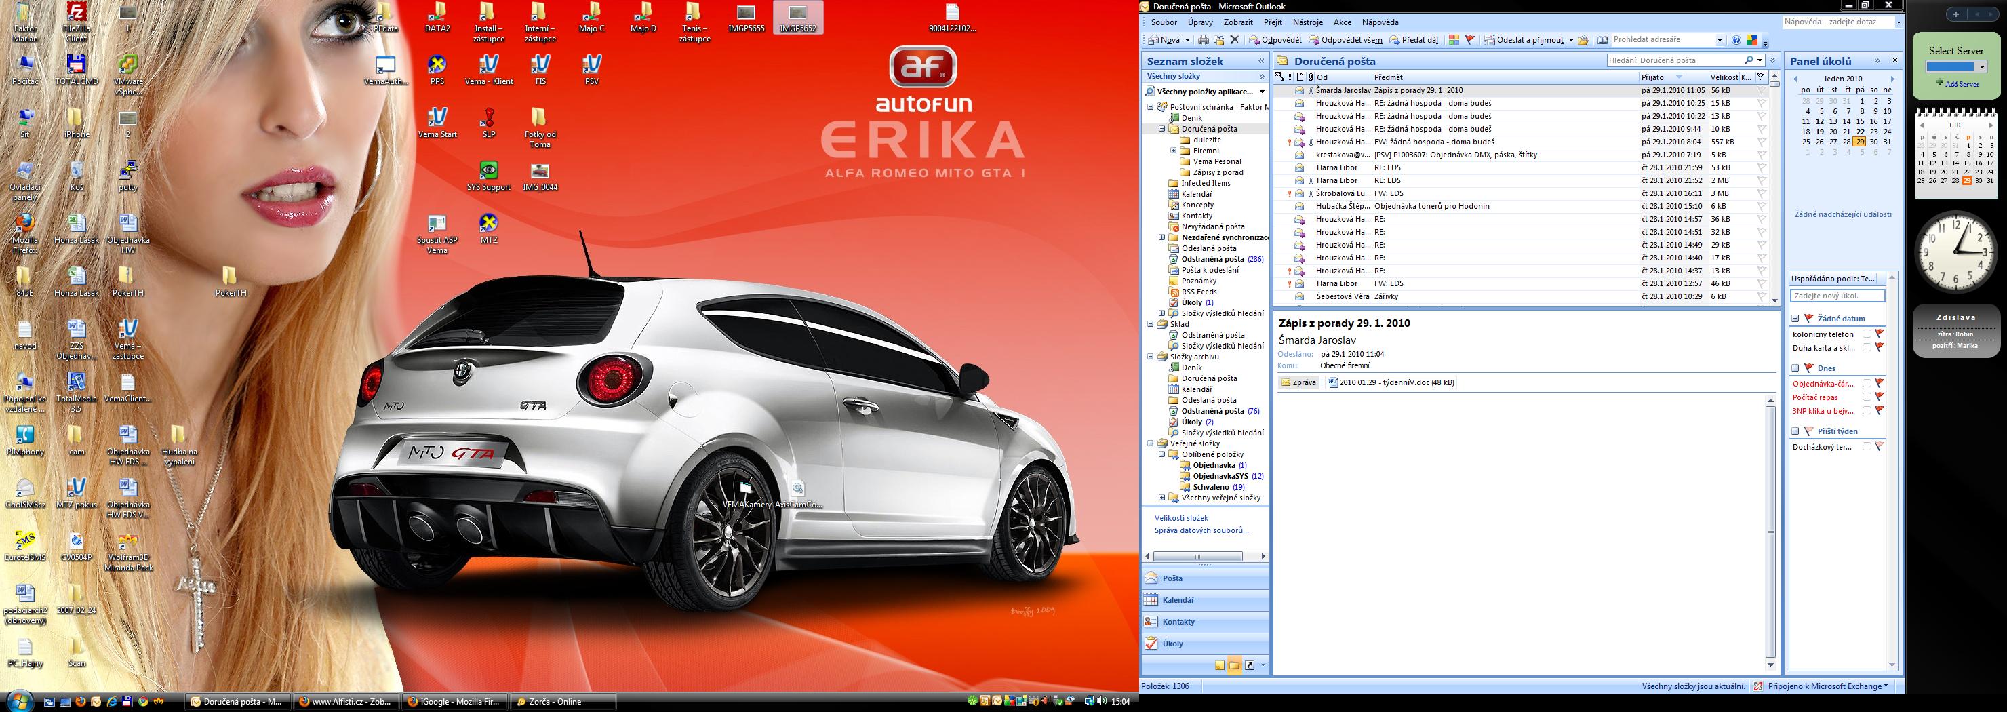This screenshot has height=712, width=2007.
Task: Launch FileZilla Client from the desktop
Action: (x=75, y=12)
